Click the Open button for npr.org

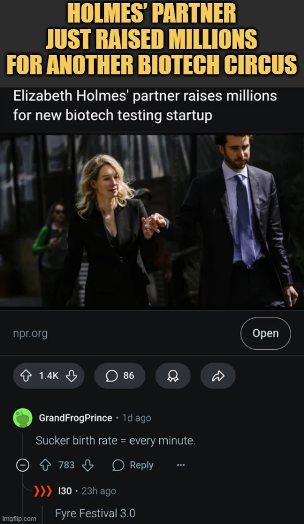pyautogui.click(x=265, y=333)
